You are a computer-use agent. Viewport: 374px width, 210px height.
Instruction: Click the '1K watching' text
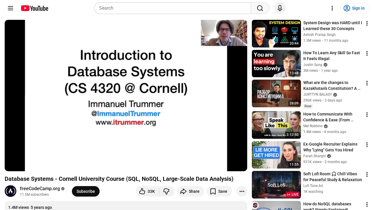(313, 192)
